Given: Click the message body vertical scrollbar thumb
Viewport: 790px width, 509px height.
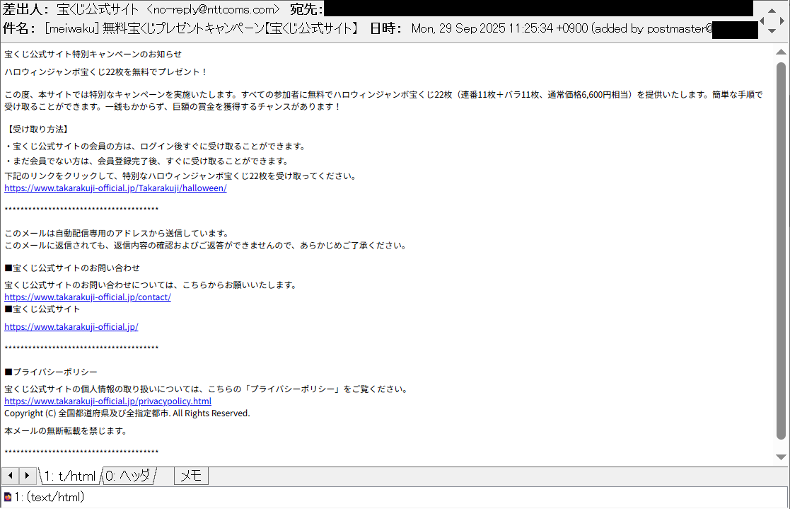Looking at the screenshot, I should [781, 251].
